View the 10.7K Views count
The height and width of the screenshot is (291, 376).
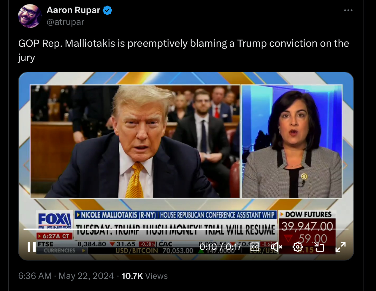145,276
